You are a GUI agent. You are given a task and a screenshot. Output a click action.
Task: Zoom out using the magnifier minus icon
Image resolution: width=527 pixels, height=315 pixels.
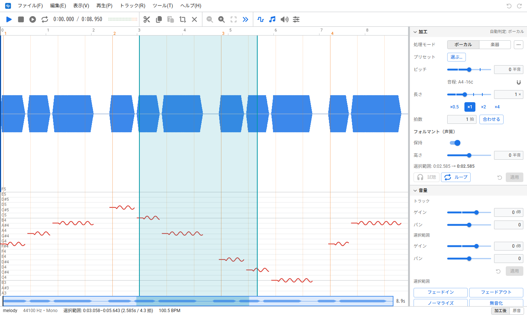[210, 19]
